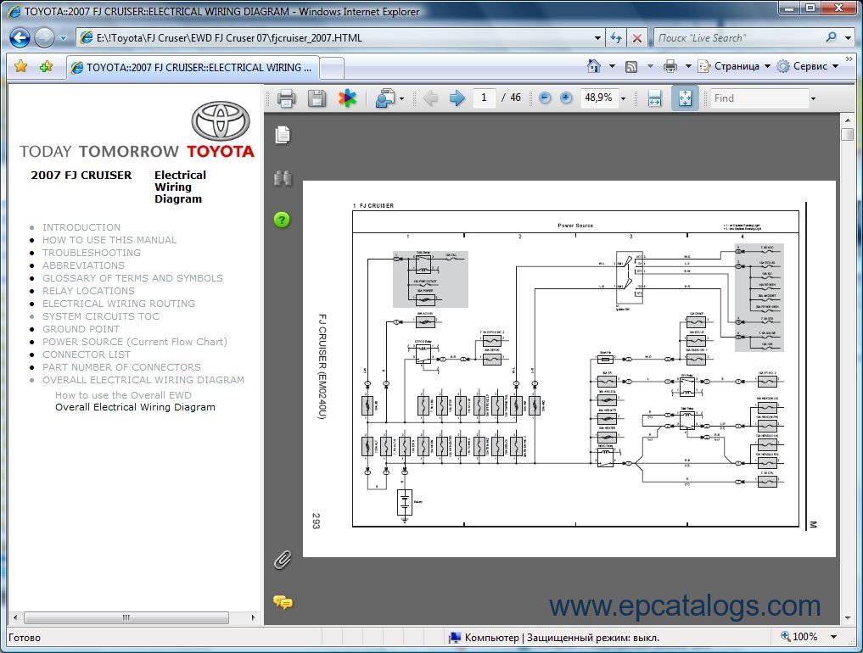
Task: Open the ABBREVIATIONS link
Action: pyautogui.click(x=84, y=265)
